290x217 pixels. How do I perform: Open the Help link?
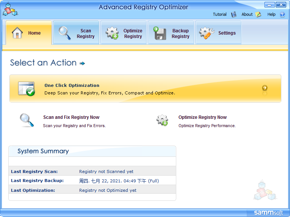[271, 14]
